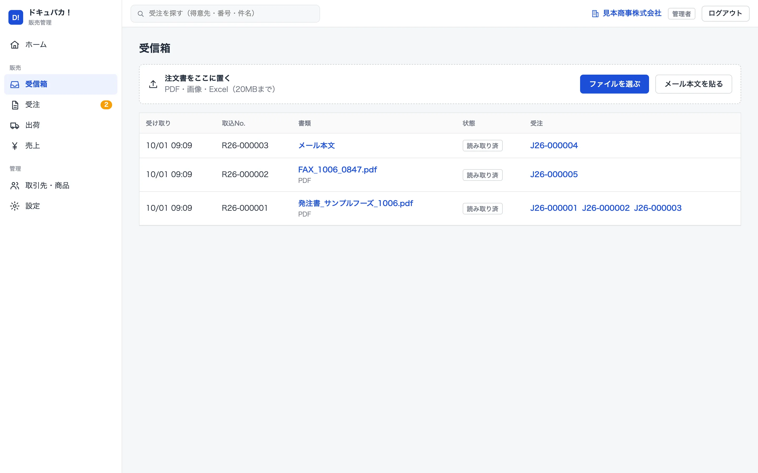This screenshot has width=758, height=473.
Task: Open ホーム in the sidebar
Action: [61, 45]
